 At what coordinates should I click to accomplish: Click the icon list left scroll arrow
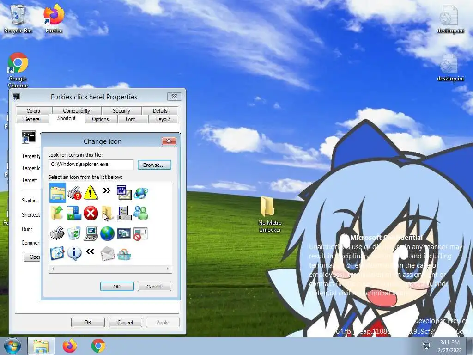pos(53,269)
